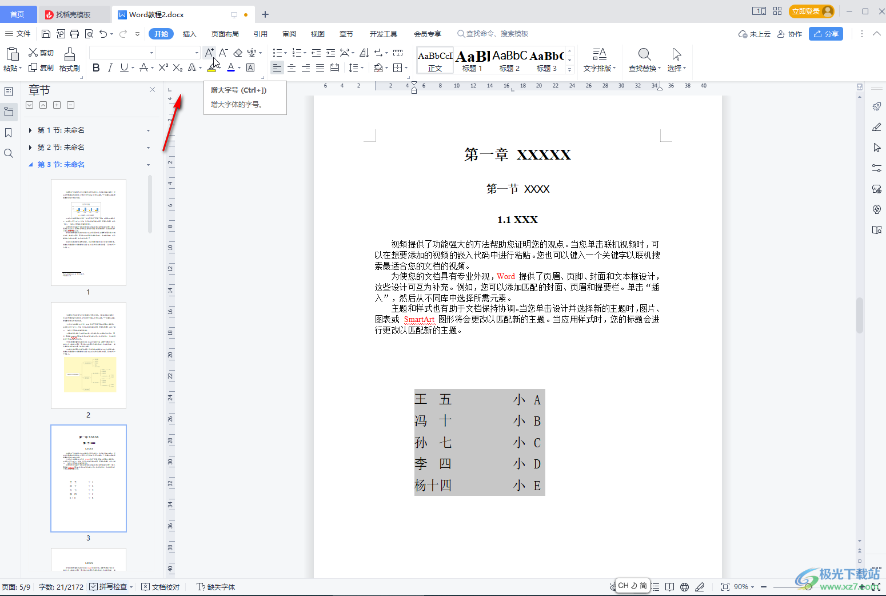The image size is (886, 596).
Task: Set right text alignment
Action: click(306, 67)
